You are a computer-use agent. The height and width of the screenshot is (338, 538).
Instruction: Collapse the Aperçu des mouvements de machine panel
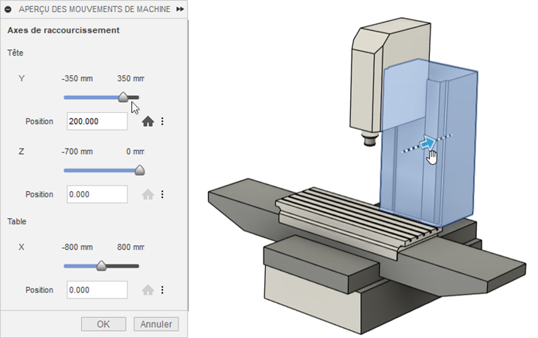pos(8,9)
